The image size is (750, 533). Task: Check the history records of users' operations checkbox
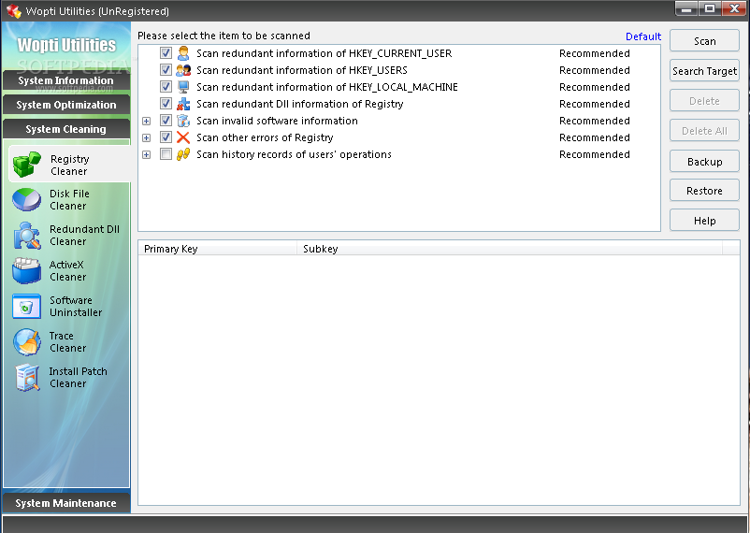coord(166,154)
